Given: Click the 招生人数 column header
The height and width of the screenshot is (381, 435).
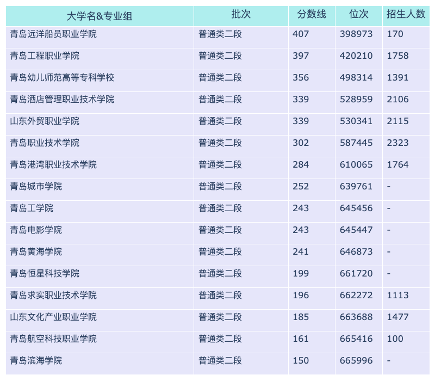Looking at the screenshot, I should [406, 16].
